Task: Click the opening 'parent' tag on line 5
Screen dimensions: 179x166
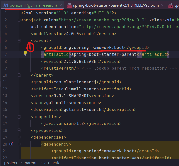Action: tap(41, 41)
